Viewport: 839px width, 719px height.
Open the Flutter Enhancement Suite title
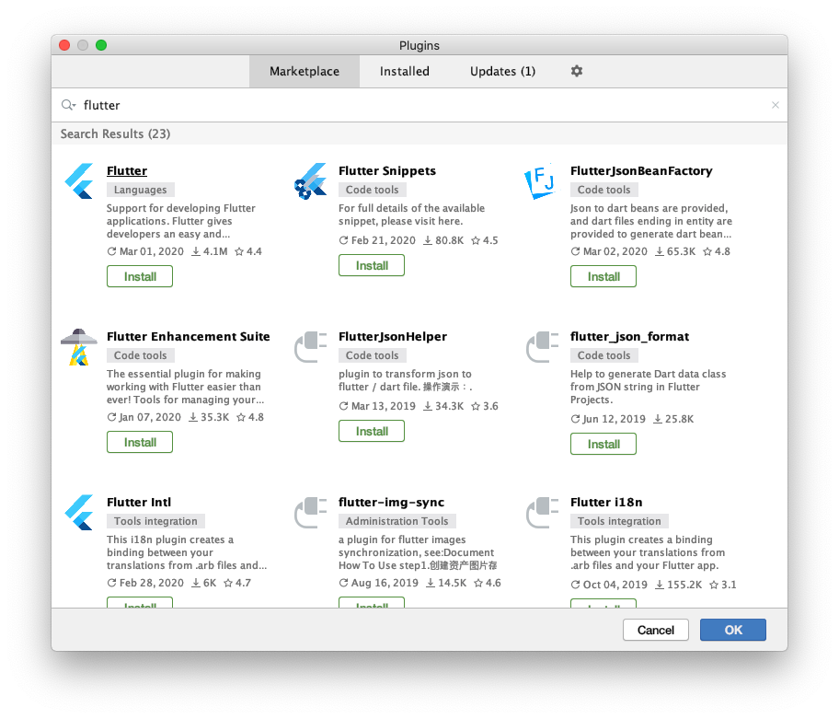[189, 336]
